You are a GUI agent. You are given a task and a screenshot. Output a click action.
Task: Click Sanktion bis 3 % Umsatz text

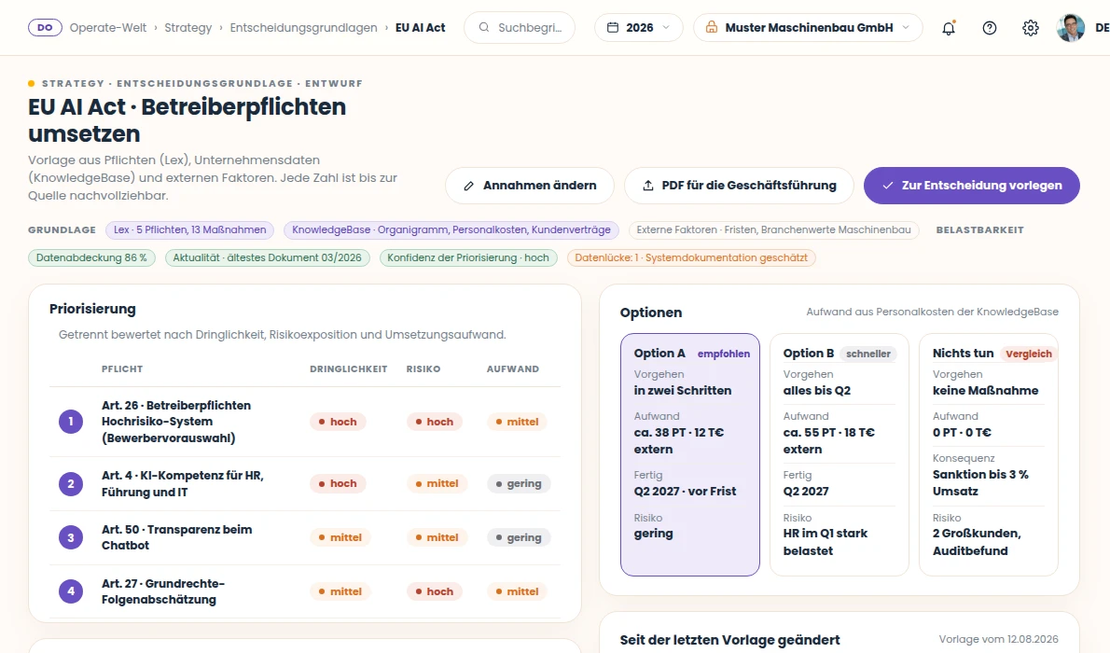point(980,482)
